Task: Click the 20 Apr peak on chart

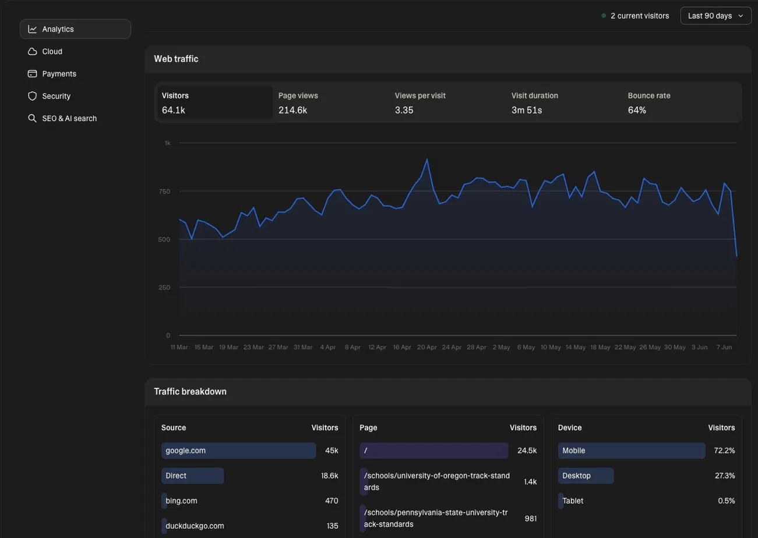Action: pos(427,159)
